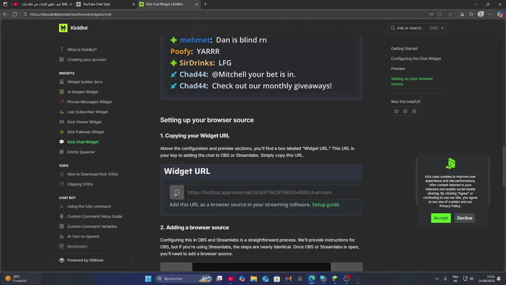Viewport: 506px width, 285px height.
Task: Switch to the Arabic OBS YouTube tab
Action: [42, 4]
